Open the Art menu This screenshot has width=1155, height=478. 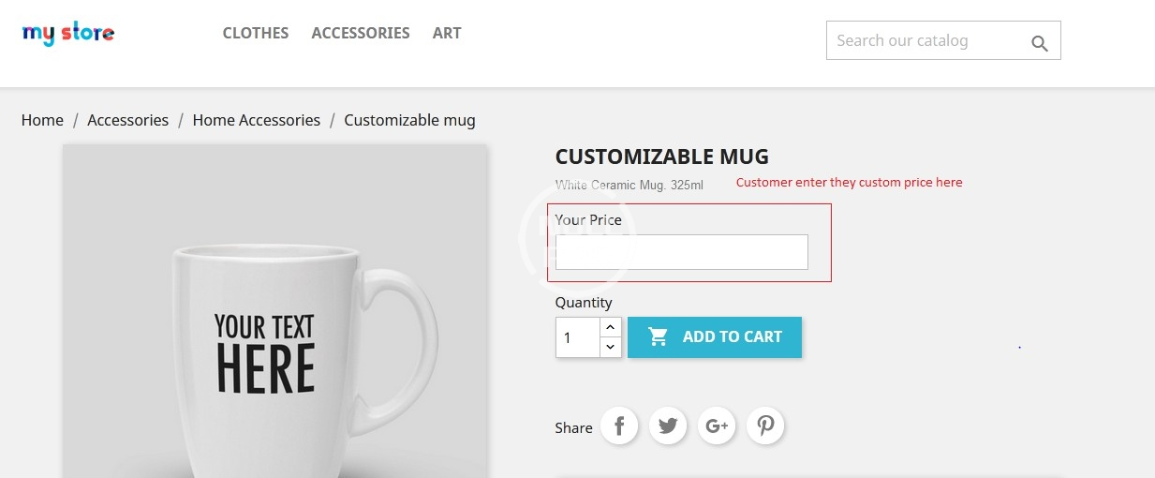447,33
